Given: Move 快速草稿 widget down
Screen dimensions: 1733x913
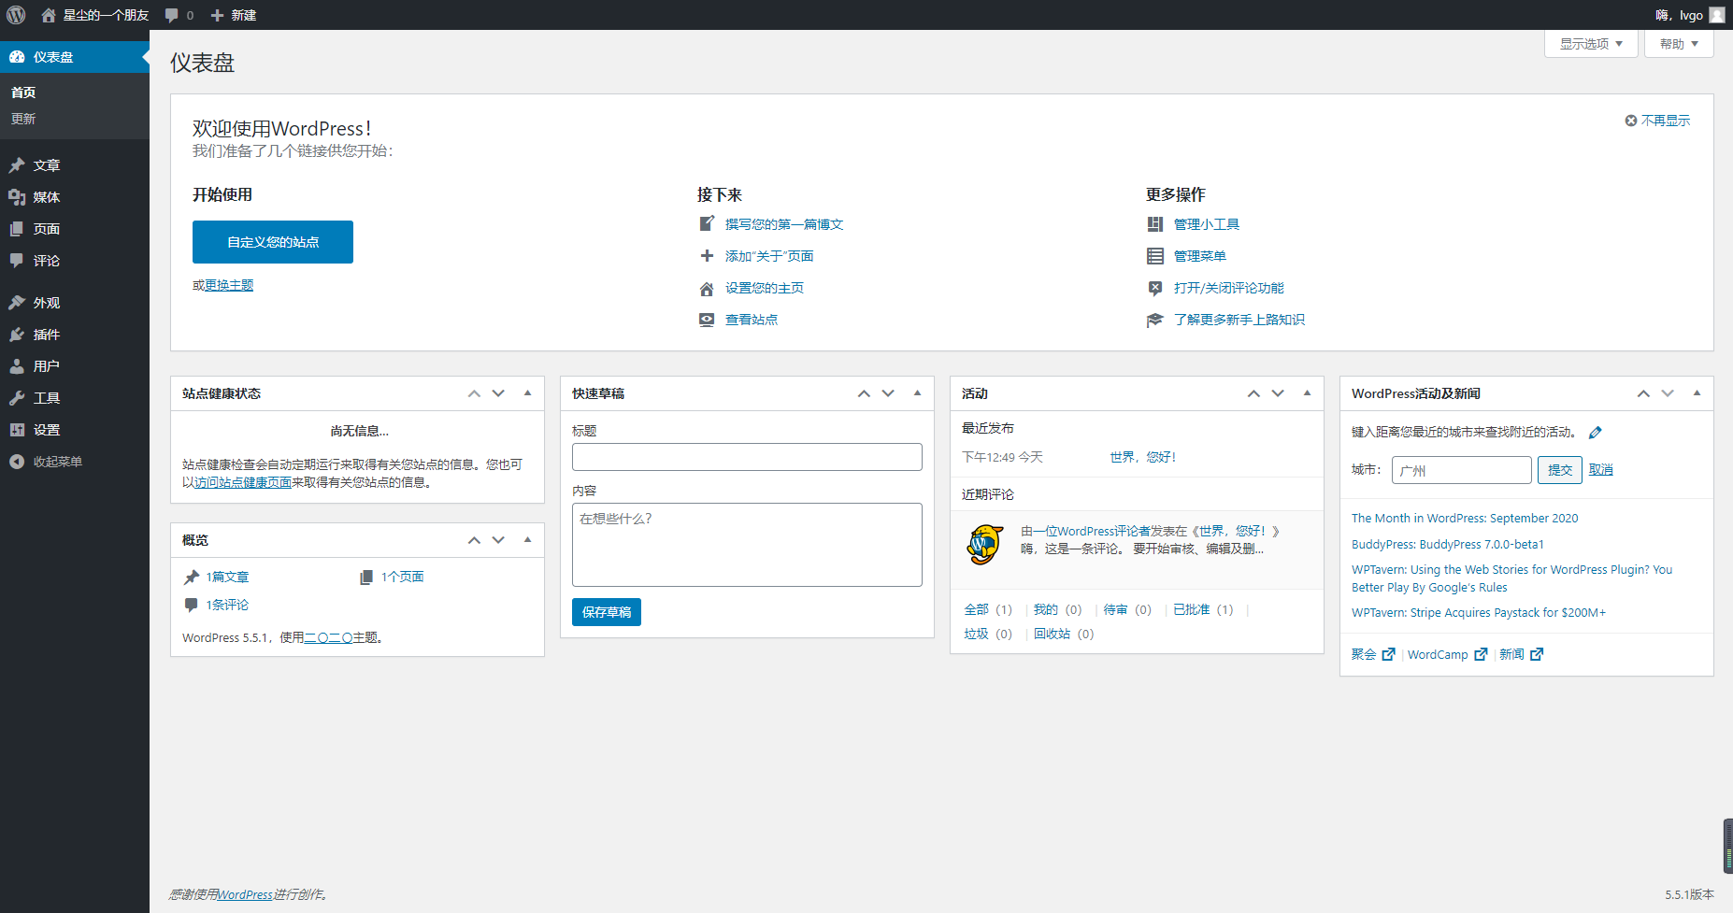Looking at the screenshot, I should coord(888,393).
